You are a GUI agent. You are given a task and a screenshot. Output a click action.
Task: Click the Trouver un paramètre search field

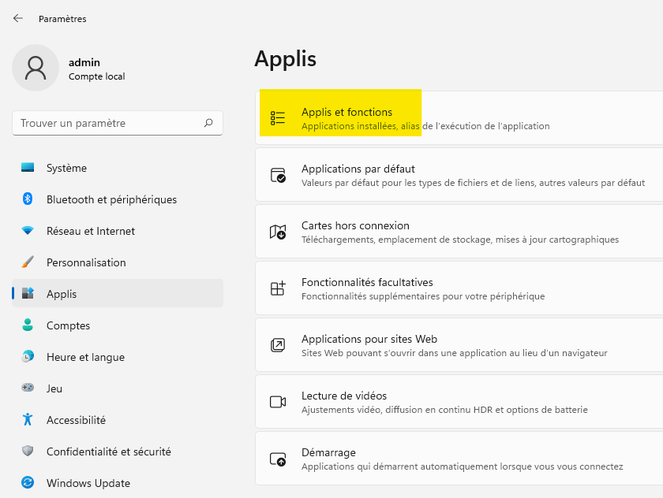point(107,123)
